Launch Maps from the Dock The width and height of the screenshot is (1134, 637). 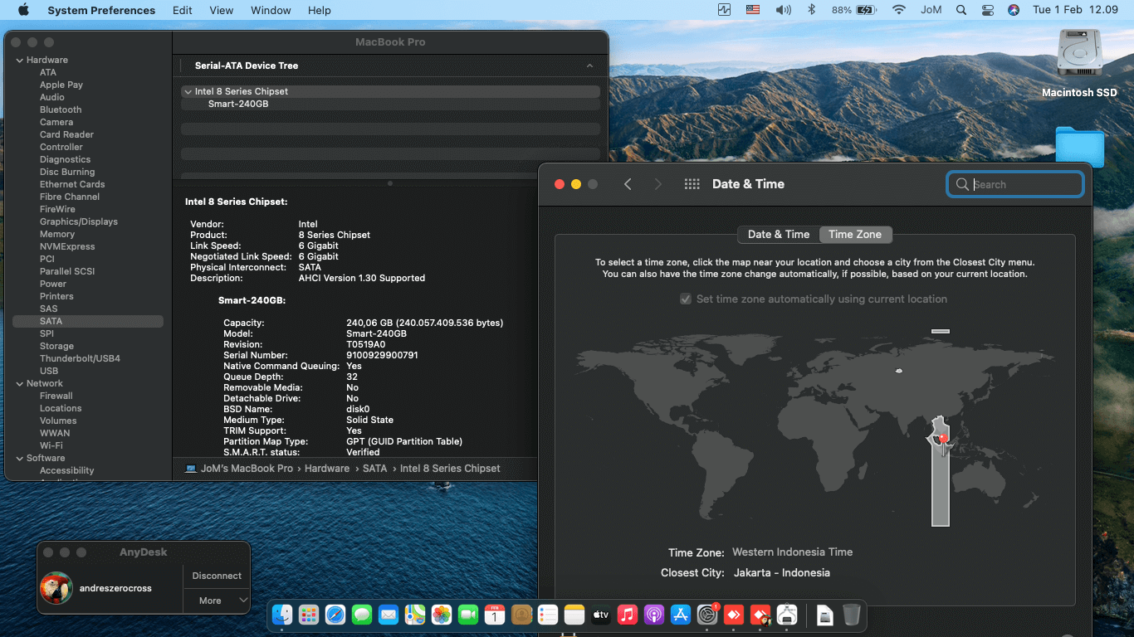415,615
